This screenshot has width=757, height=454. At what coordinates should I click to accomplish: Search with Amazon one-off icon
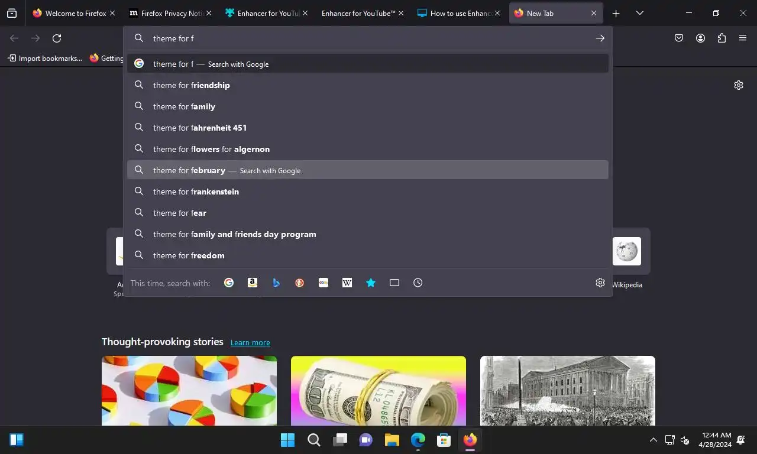[x=253, y=283]
